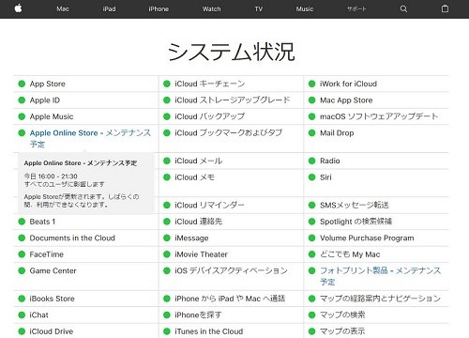469x338 pixels.
Task: Open the フォトプリント製品 maintenance link
Action: tap(380, 276)
